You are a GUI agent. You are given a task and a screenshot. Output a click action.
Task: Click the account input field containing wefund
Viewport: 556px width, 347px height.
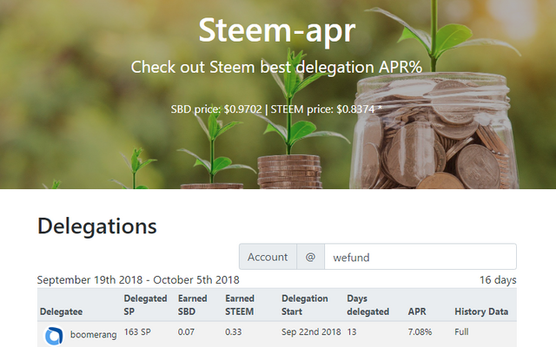tap(420, 257)
